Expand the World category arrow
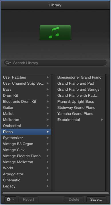 point(48,168)
